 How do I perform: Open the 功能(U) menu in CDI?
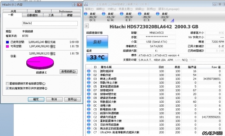coord(112,9)
